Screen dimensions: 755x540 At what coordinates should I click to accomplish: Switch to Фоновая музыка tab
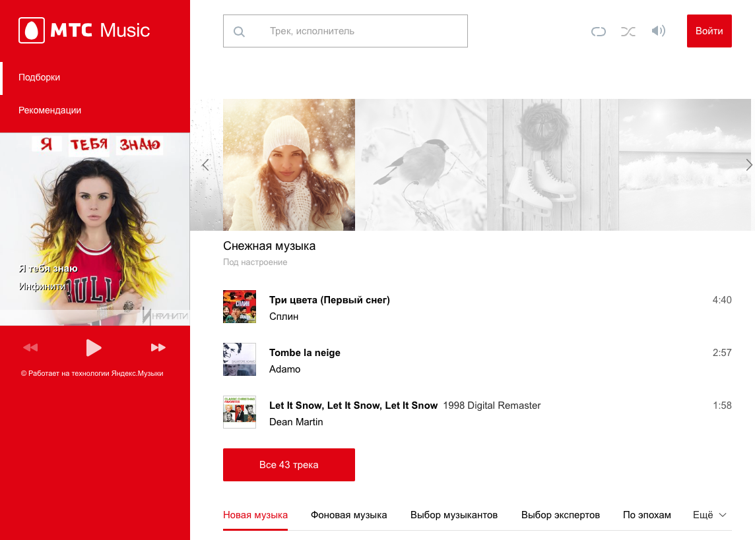(x=348, y=515)
